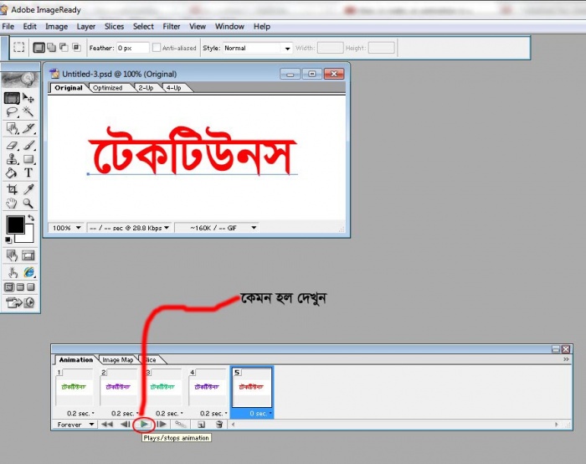Click the black foreground color swatch
586x464 pixels.
[x=15, y=224]
